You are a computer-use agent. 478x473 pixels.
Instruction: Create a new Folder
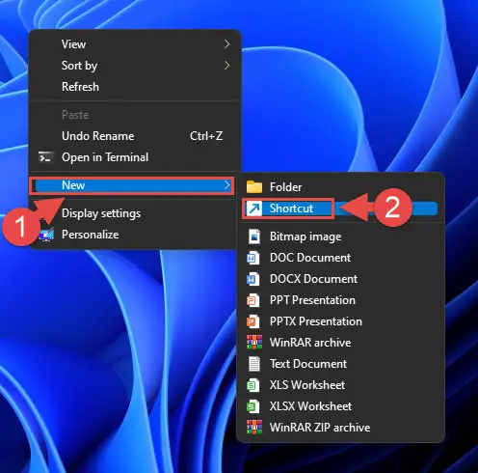click(340, 187)
